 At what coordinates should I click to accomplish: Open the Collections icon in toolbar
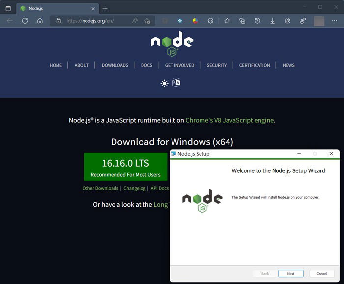(242, 21)
